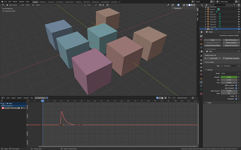Click the Bake button
Screen dimensions: 241x150
point(213,40)
